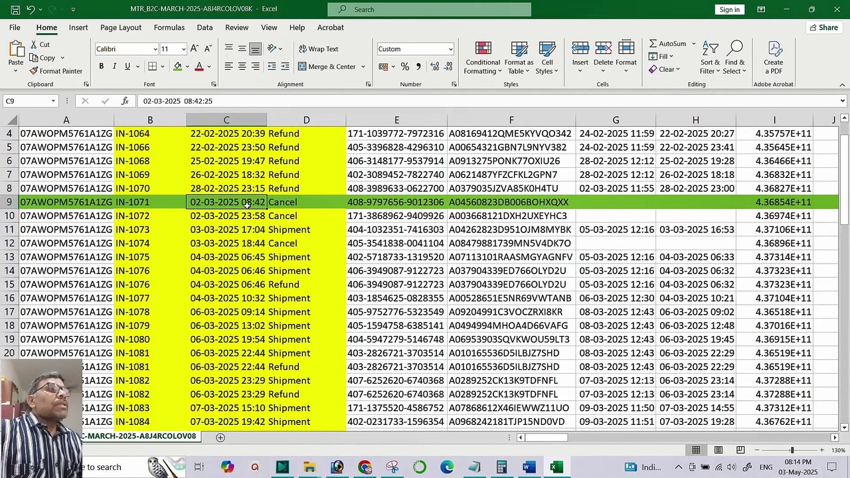Switch to Page Layout view in status bar
The height and width of the screenshot is (478, 850).
click(x=718, y=450)
